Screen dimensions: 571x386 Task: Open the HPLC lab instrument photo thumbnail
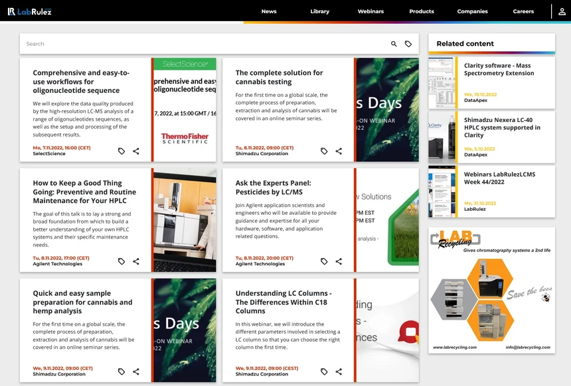coord(185,220)
